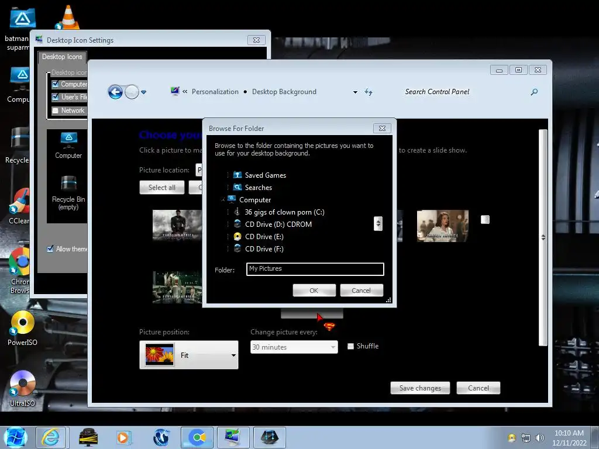Click the CD Drive (F:) disc icon

click(x=237, y=248)
